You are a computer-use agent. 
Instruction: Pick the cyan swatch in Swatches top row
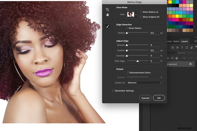177,2
